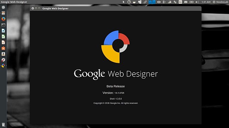Launch LibreOffice Impress from the dock
Image resolution: width=229 pixels, height=128 pixels.
pyautogui.click(x=3, y=42)
